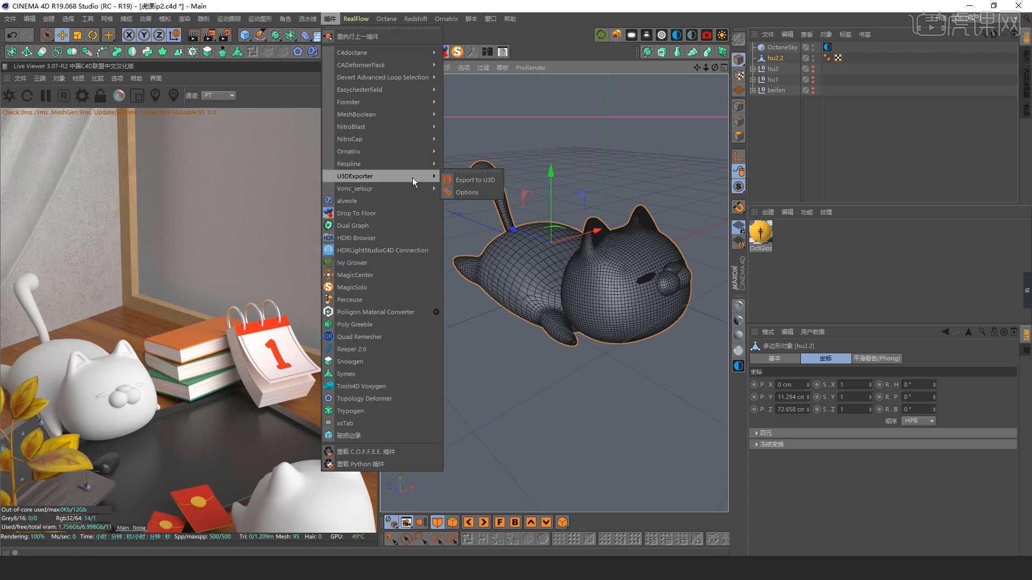Open the Octane menu
Image resolution: width=1032 pixels, height=580 pixels.
point(386,19)
